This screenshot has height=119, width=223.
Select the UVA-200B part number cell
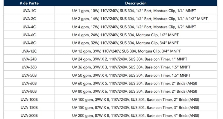(29, 116)
